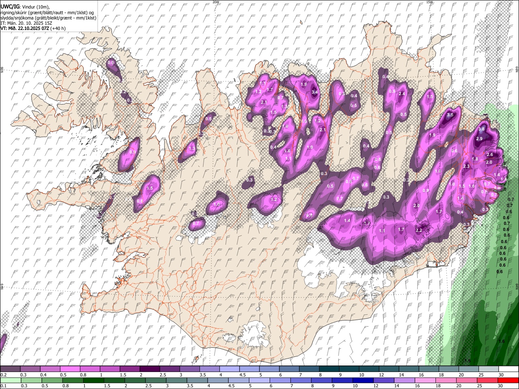519x389 pixels.
Task: Pick the snow-scale swatch between 9 and 10
Action: point(348,369)
